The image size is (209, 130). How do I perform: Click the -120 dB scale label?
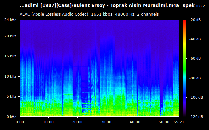(196, 117)
